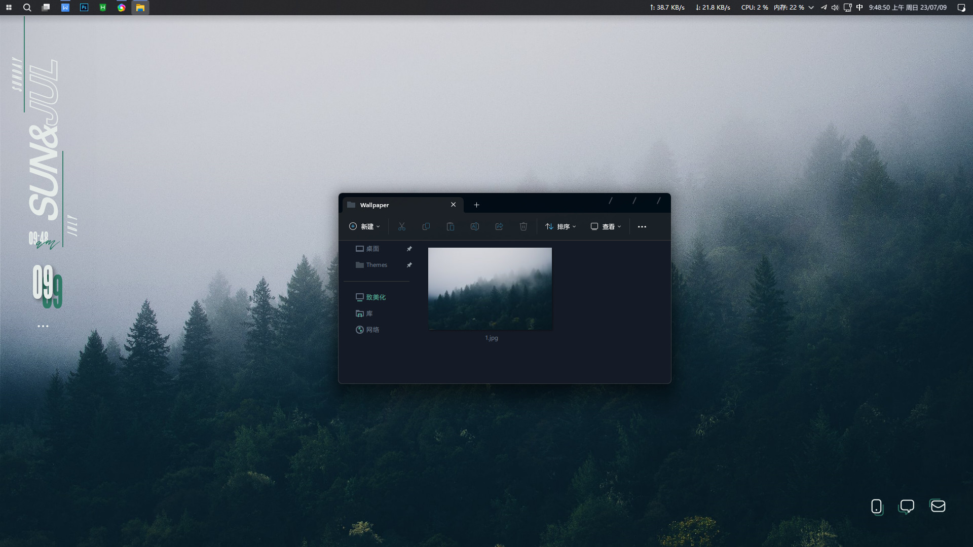Open the 致美化 item in sidebar
Viewport: 973px width, 547px height.
point(376,297)
